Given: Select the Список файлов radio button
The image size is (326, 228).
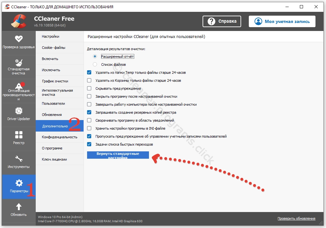Looking at the screenshot, I should click(x=95, y=65).
